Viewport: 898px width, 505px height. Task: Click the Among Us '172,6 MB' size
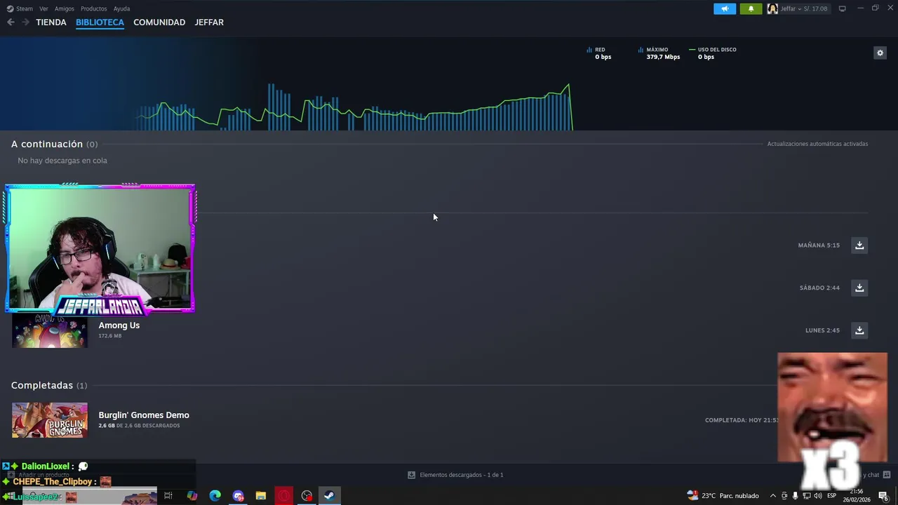[x=110, y=336]
